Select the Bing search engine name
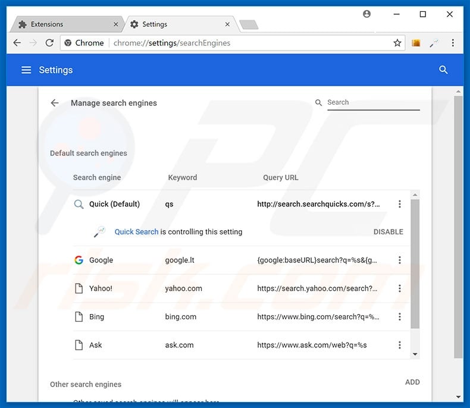The width and height of the screenshot is (470, 408). point(96,316)
